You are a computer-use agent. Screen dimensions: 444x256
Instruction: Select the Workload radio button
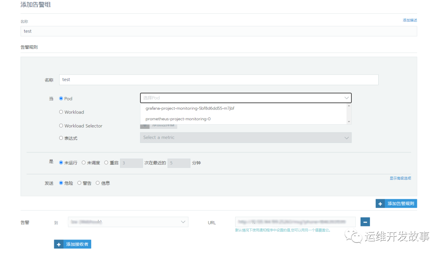tap(61, 112)
